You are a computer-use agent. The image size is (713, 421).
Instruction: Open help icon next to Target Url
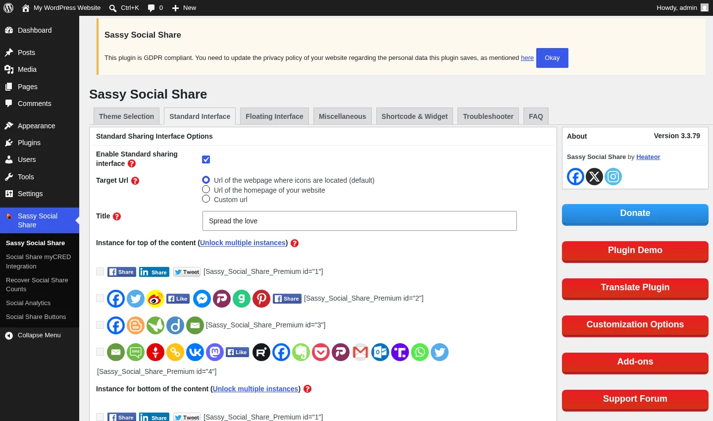point(135,181)
